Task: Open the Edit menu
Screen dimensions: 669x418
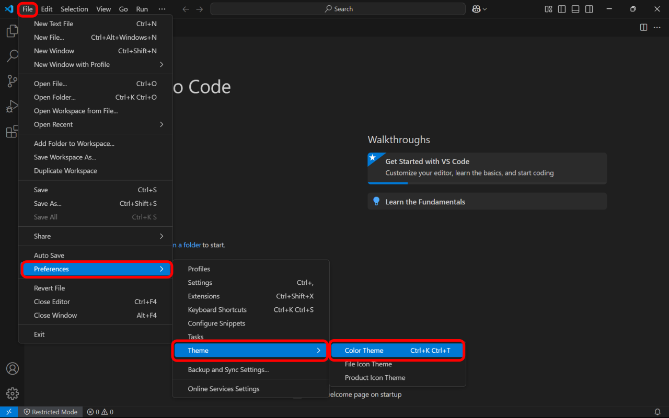Action: 47,8
